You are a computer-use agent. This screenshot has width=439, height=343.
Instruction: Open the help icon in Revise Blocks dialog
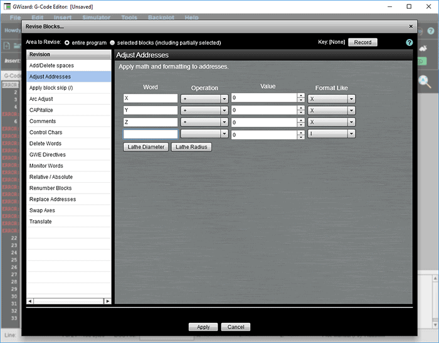(409, 42)
